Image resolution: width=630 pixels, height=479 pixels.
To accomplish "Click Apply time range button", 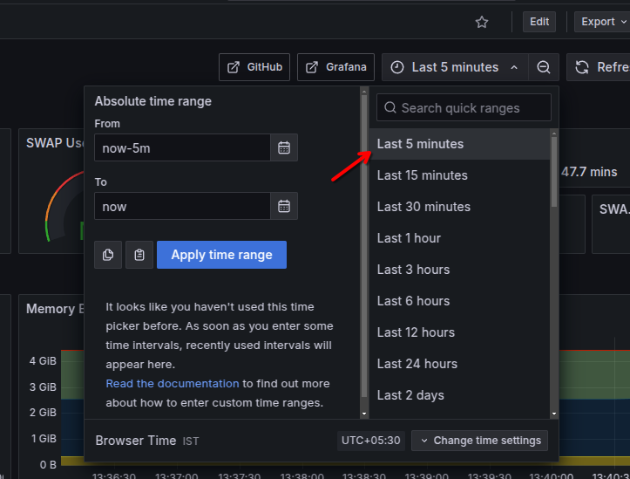I will [221, 255].
